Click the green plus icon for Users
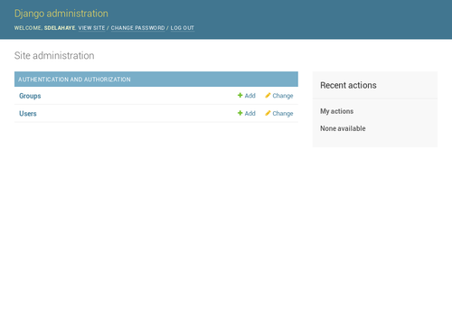 (240, 113)
